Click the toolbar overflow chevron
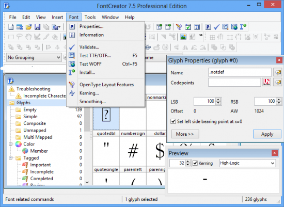 click(201, 35)
